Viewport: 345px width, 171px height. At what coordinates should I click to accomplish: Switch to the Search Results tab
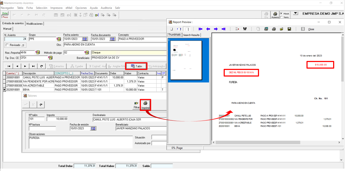pos(191,35)
